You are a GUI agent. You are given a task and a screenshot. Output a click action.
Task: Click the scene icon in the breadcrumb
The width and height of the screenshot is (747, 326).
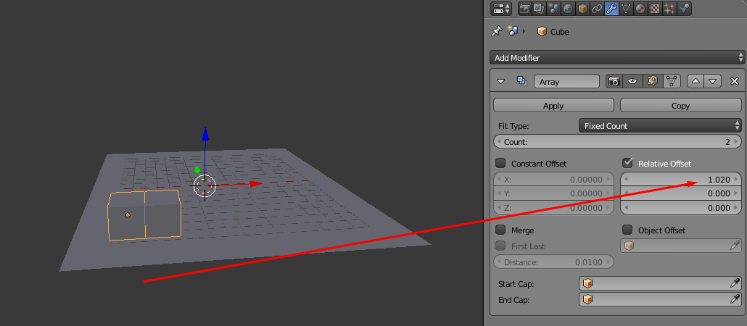(513, 31)
